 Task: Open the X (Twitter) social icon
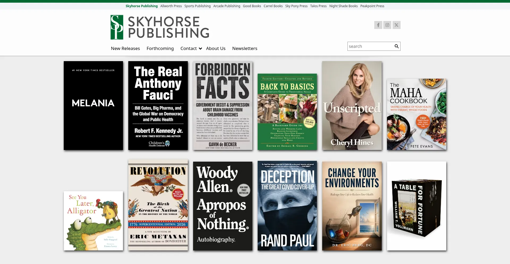point(396,25)
